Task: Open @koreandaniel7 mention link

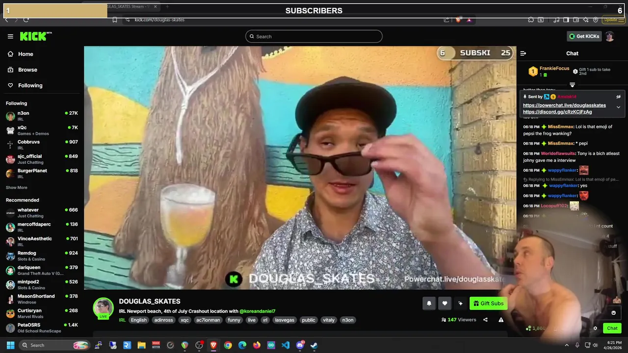Action: 257,311
